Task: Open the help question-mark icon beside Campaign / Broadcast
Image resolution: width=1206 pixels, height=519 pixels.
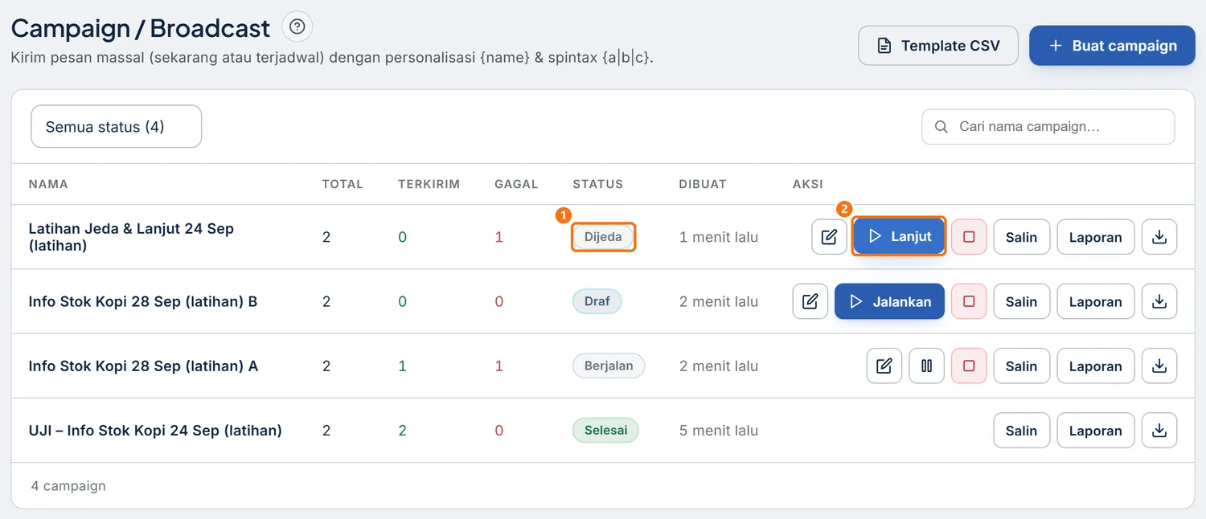Action: coord(297,27)
